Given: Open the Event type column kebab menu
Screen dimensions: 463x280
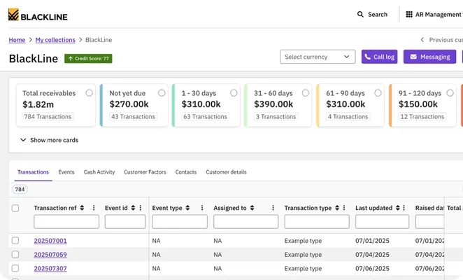Looking at the screenshot, I should (202, 208).
